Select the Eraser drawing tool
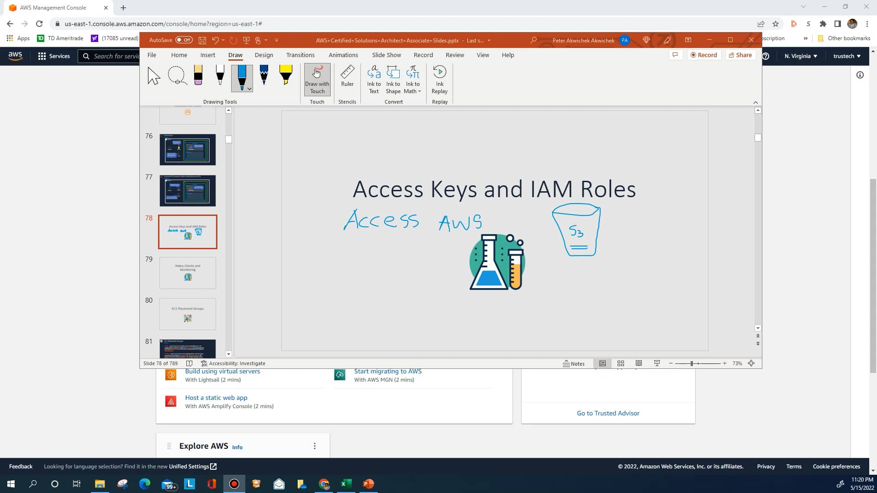877x493 pixels. tap(198, 77)
